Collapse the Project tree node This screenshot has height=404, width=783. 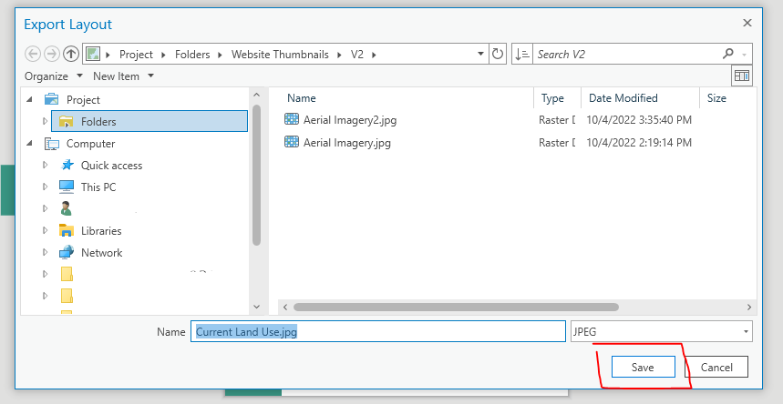(30, 99)
